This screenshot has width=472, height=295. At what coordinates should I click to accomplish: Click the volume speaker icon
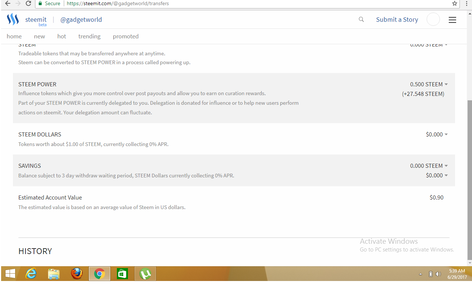pos(438,274)
